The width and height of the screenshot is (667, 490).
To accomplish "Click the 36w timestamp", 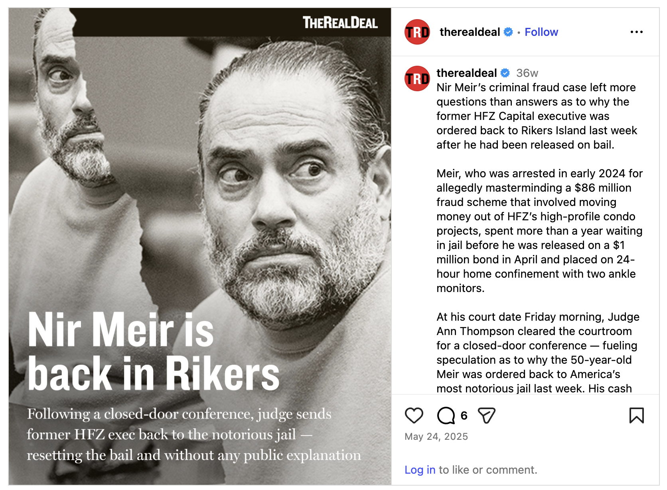I will [x=527, y=73].
